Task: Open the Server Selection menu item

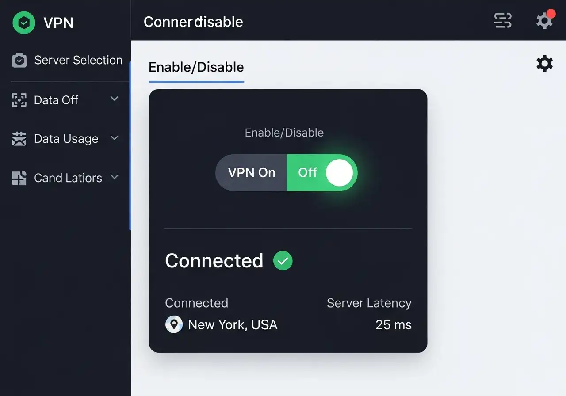Action: (x=78, y=60)
